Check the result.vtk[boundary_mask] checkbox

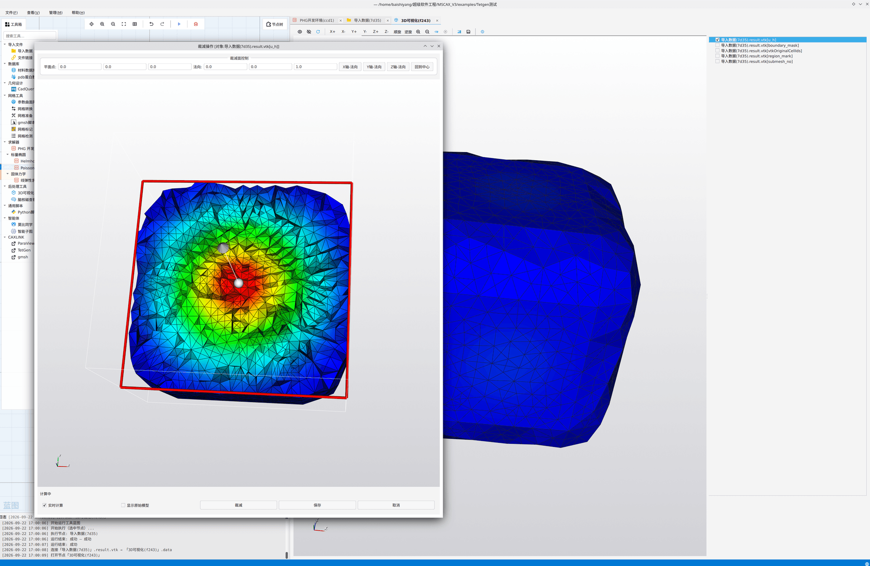point(717,45)
